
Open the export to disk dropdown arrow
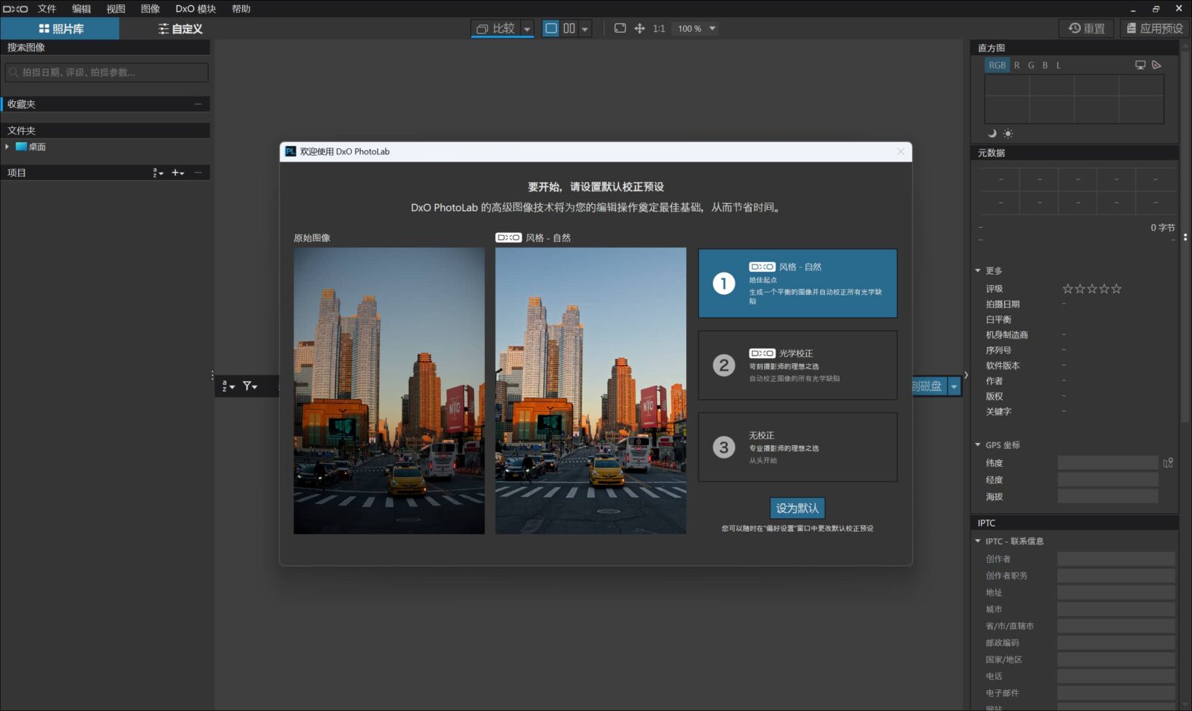click(x=954, y=386)
